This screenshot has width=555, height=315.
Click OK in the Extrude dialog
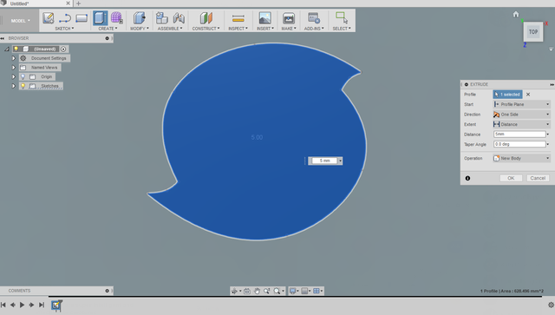pyautogui.click(x=511, y=178)
